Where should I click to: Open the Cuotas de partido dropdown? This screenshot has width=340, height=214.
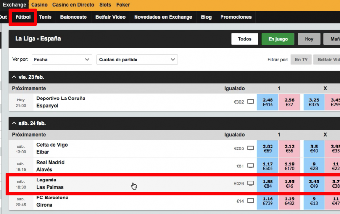(x=137, y=59)
